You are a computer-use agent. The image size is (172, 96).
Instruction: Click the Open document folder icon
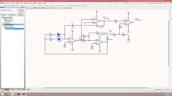click(4, 5)
